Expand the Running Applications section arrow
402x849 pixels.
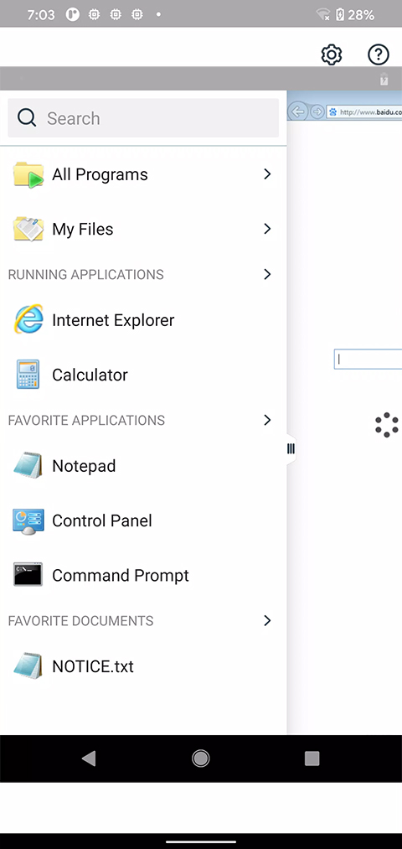click(266, 275)
